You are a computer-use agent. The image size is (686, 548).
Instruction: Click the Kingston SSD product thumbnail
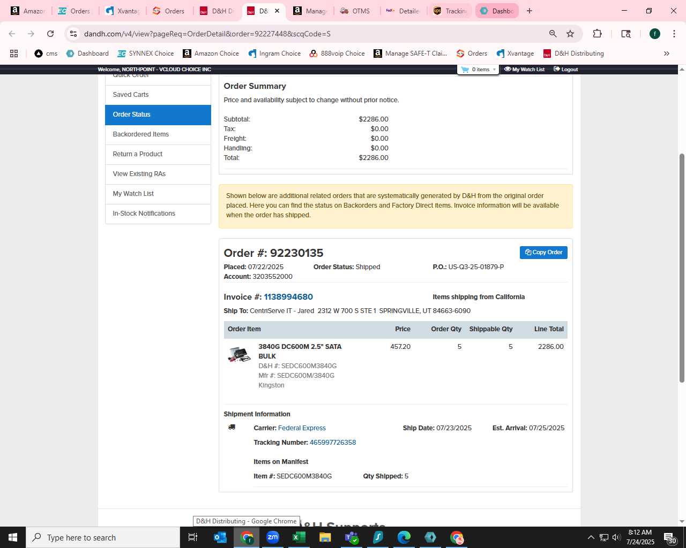pyautogui.click(x=239, y=354)
